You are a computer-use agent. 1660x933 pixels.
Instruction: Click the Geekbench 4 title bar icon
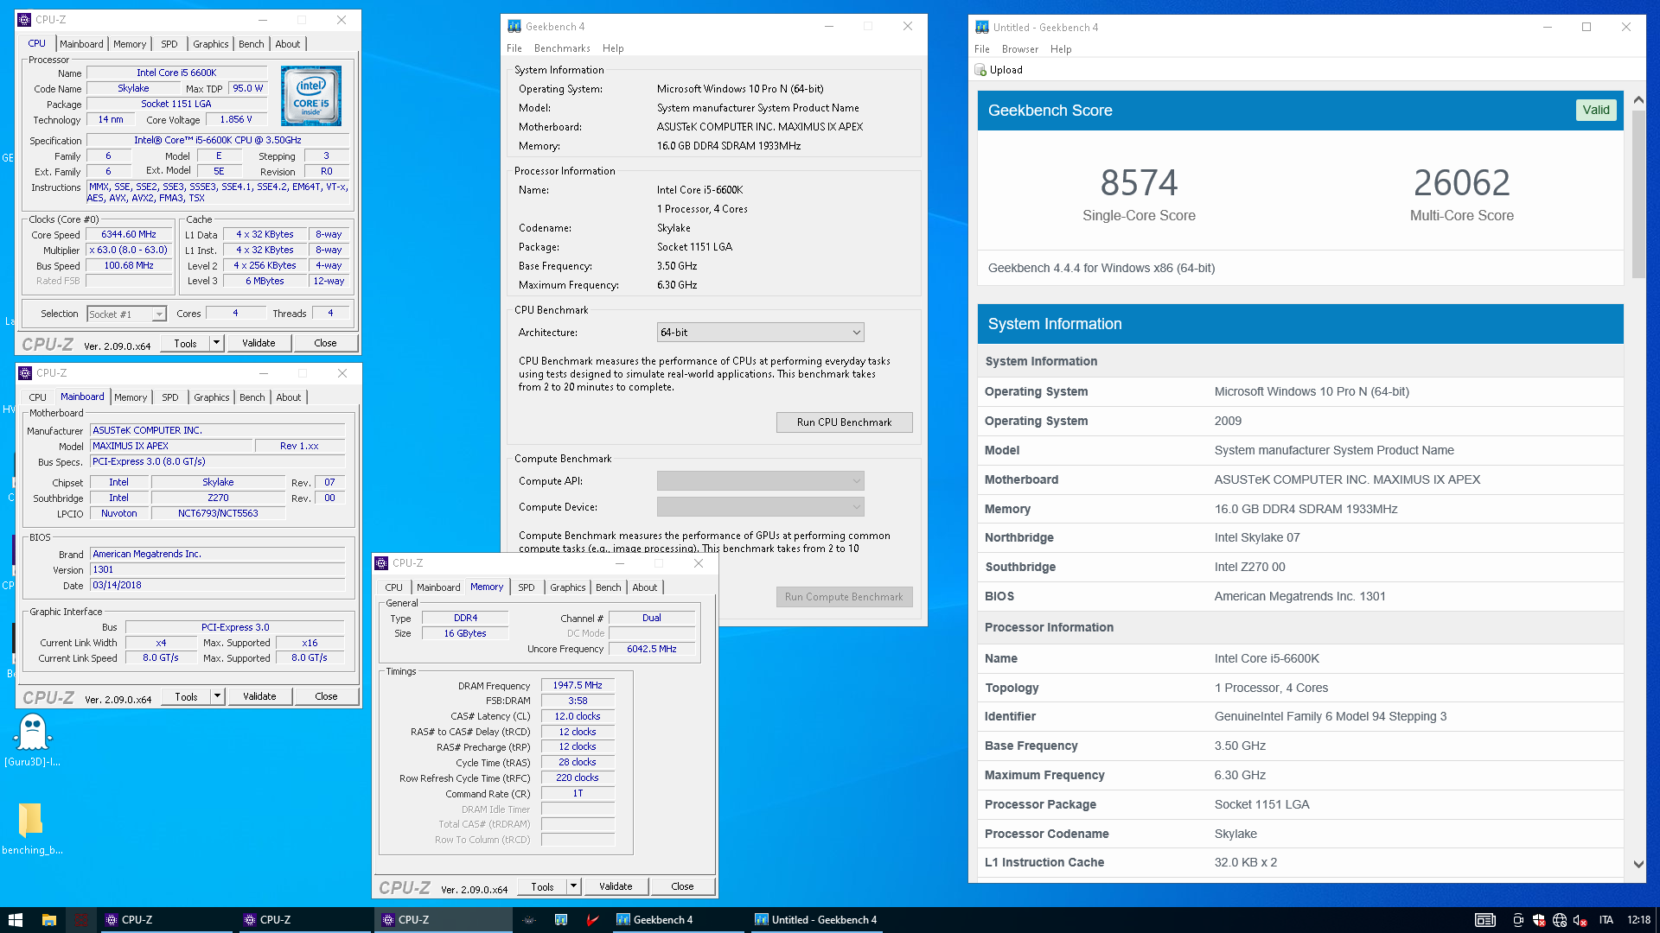514,27
